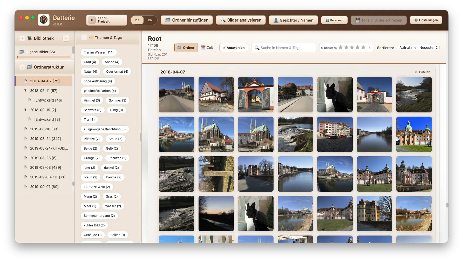Screen dimensions: 463x262
Task: Open the Profil Freizeit dropdown
Action: 107,20
